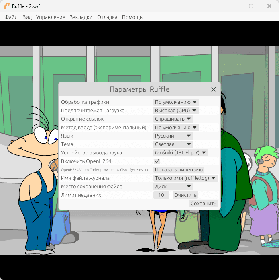The height and width of the screenshot is (280, 279).
Task: Click Очистить to clear recents
Action: point(185,195)
